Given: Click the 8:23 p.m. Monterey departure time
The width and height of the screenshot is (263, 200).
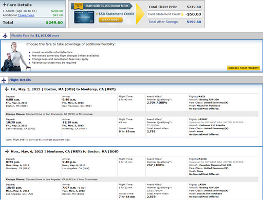Looking at the screenshot, I should tap(13, 162).
